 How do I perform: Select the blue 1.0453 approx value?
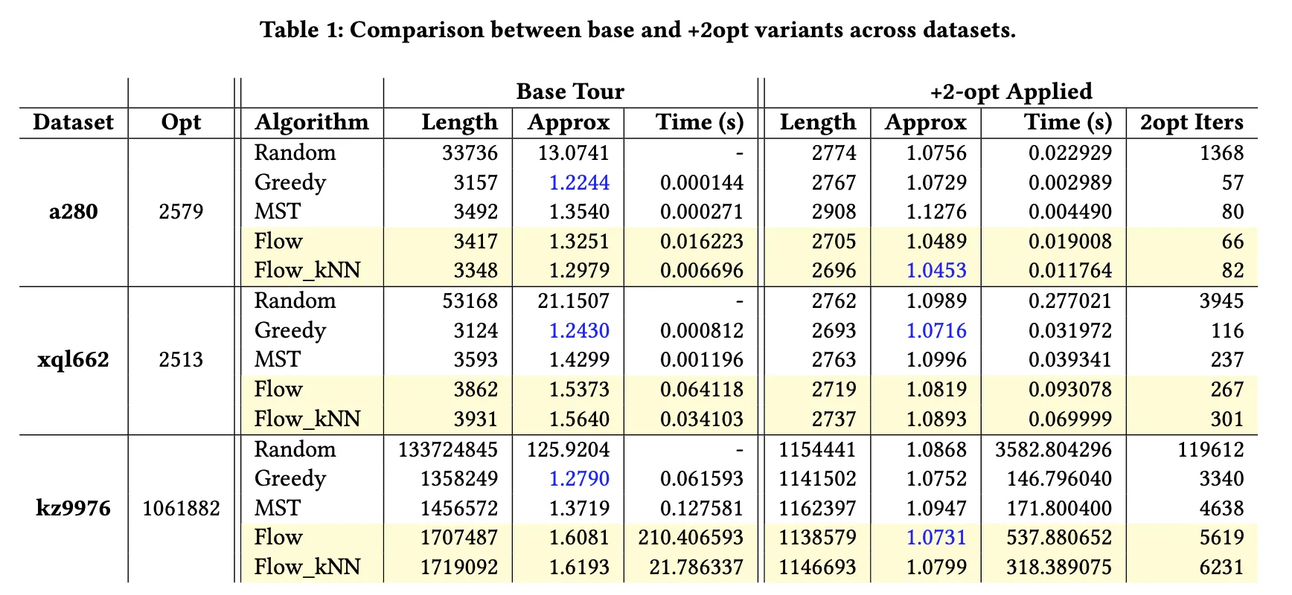[x=936, y=271]
